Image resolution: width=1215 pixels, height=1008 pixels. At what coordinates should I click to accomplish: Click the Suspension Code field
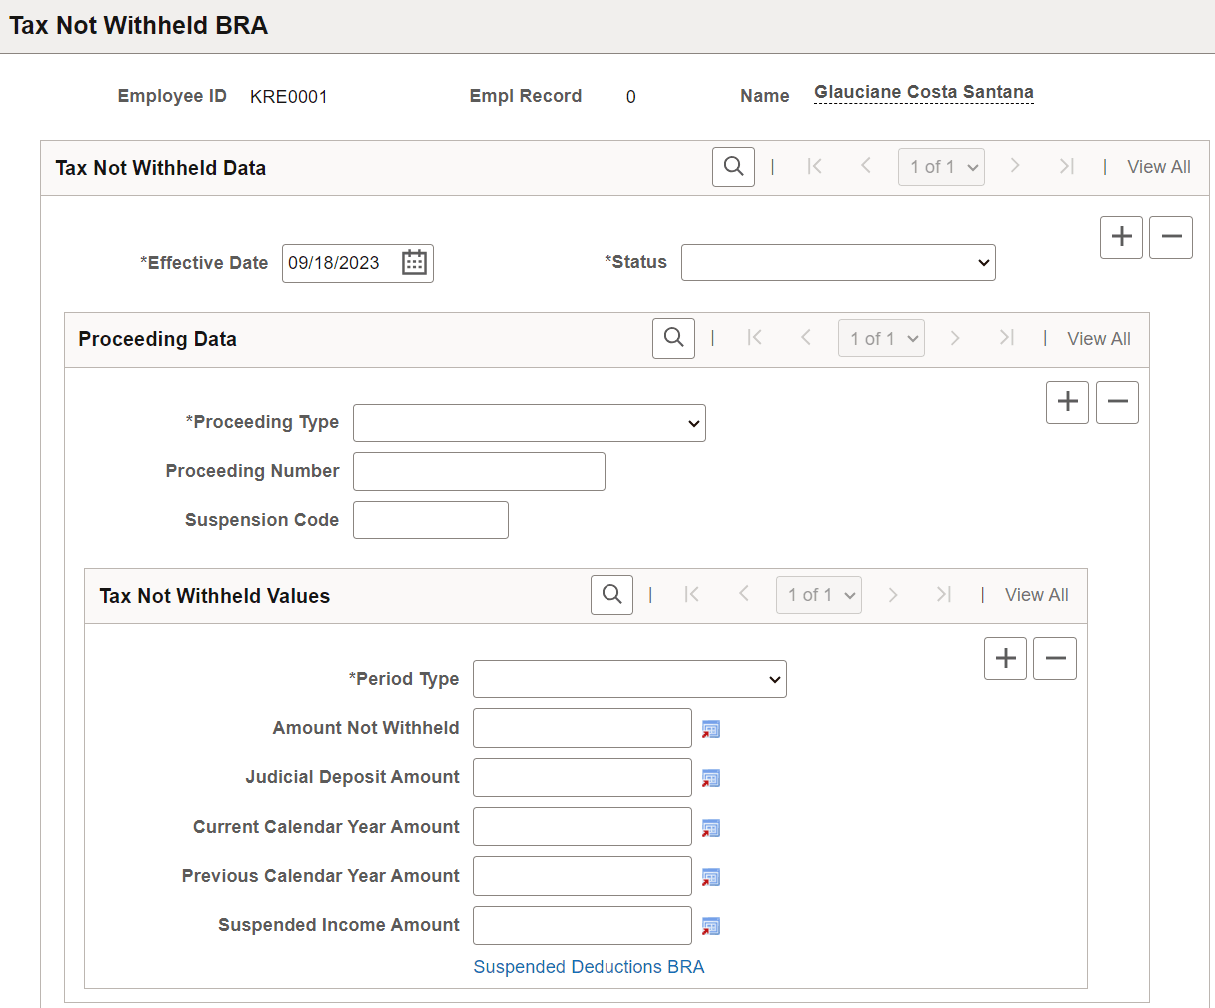(431, 519)
